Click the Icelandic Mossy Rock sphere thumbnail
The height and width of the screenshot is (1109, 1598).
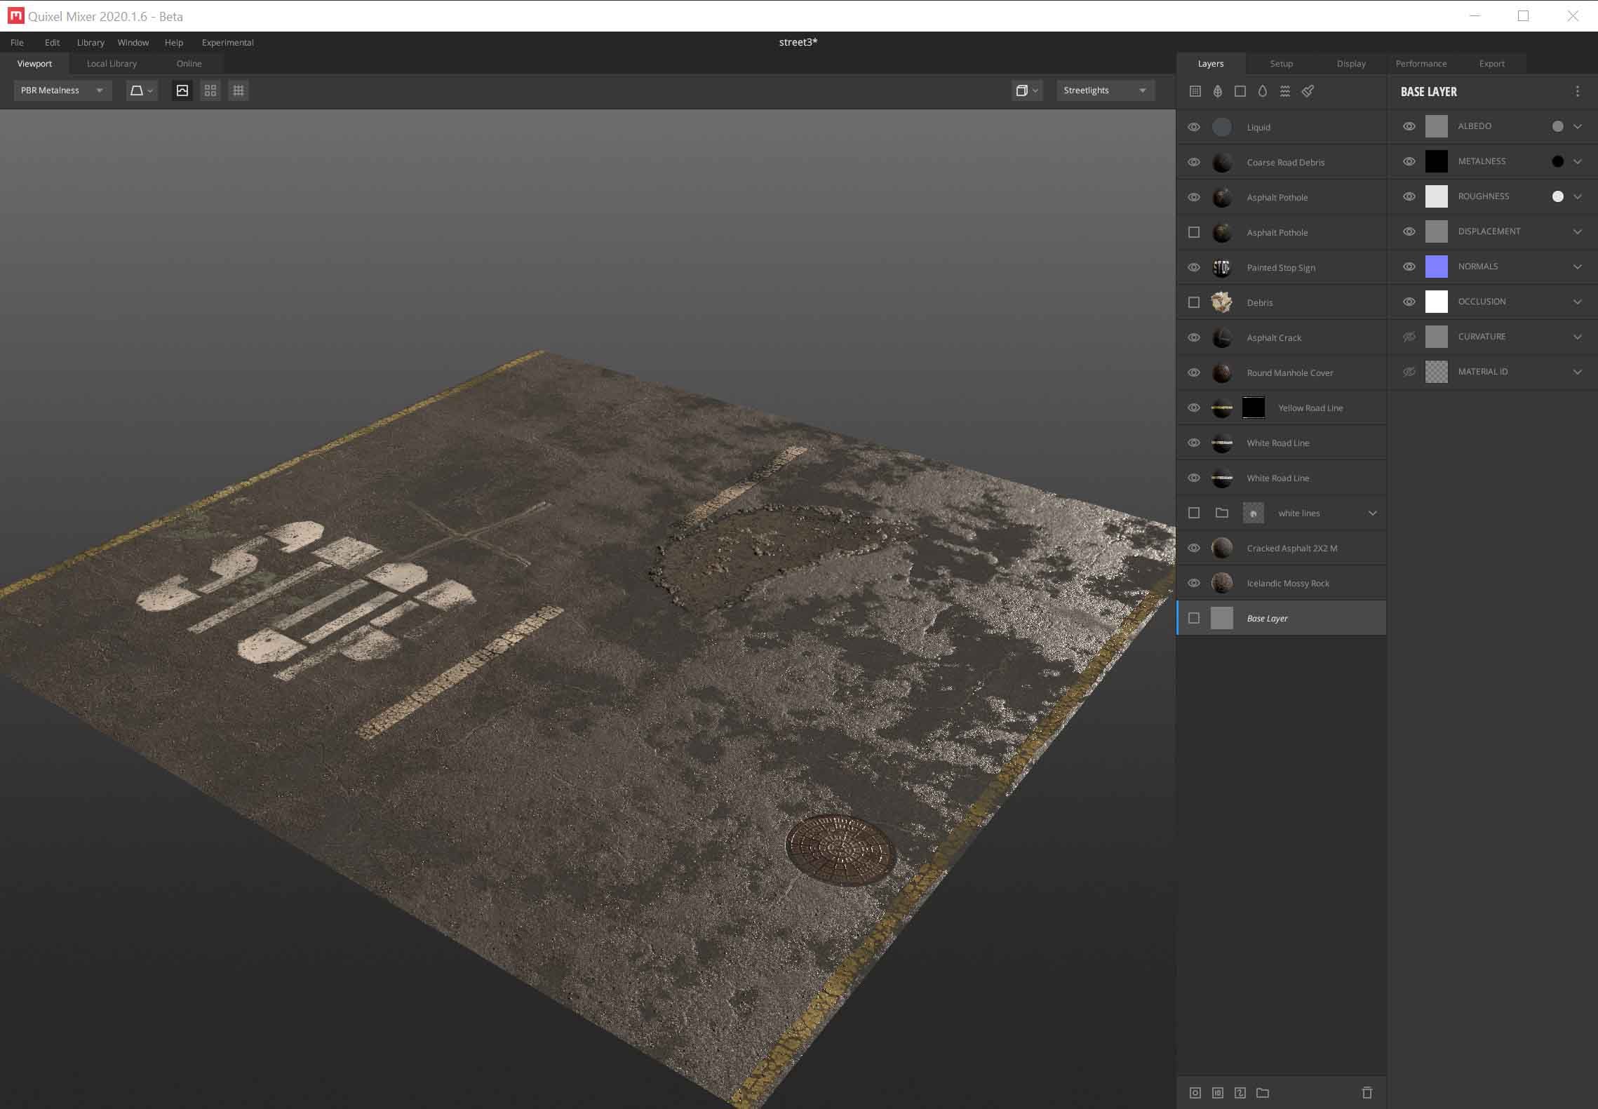tap(1222, 583)
